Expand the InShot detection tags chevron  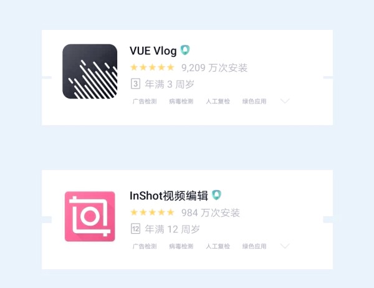tap(285, 246)
